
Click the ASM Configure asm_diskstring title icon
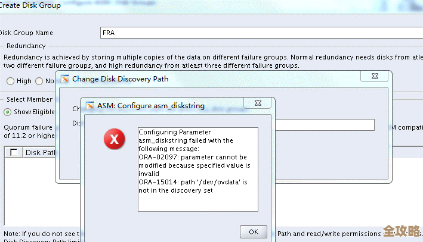click(90, 106)
